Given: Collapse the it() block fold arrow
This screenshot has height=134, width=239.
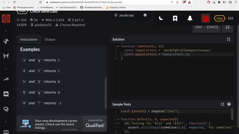Looking at the screenshot, I should click(x=118, y=123).
